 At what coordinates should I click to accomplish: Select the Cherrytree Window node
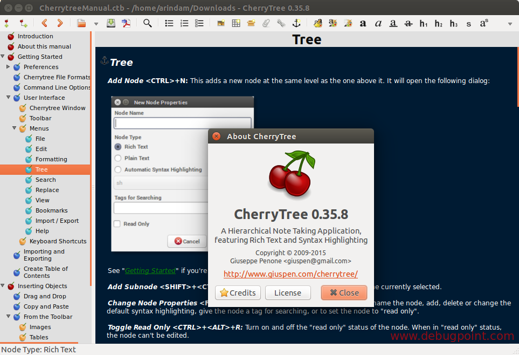58,108
